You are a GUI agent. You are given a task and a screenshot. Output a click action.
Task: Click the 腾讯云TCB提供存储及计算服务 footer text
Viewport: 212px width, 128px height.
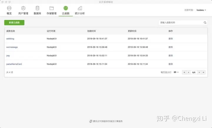point(108,121)
